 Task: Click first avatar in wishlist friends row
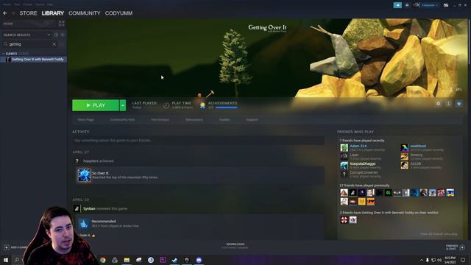(x=344, y=220)
